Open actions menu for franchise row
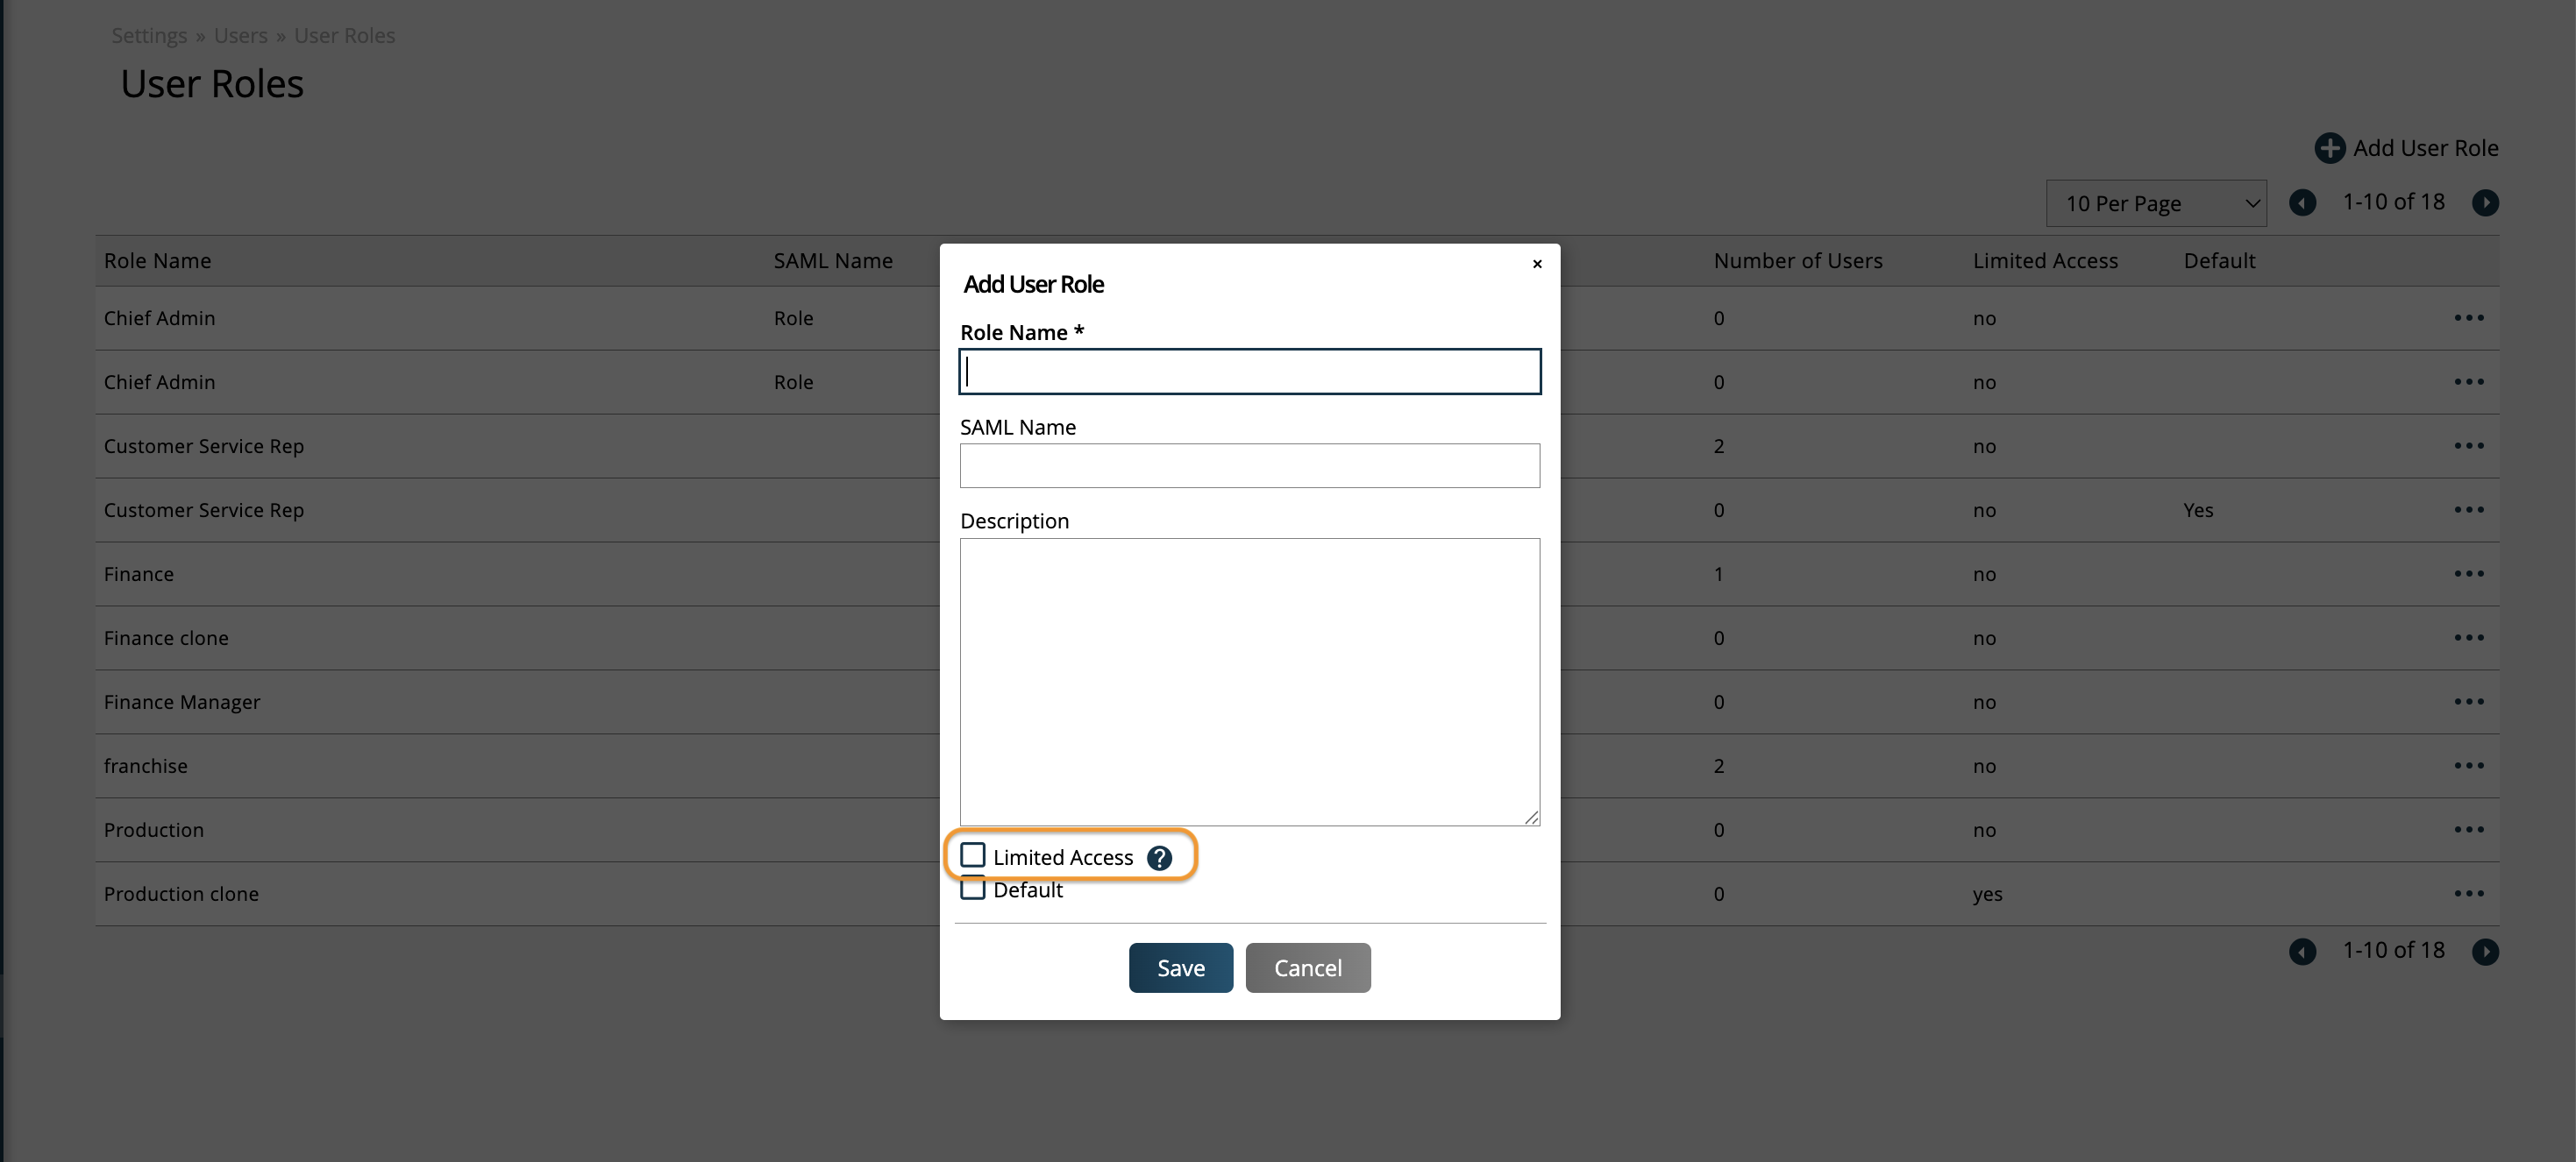Screen dimensions: 2576x1162 [2468, 765]
